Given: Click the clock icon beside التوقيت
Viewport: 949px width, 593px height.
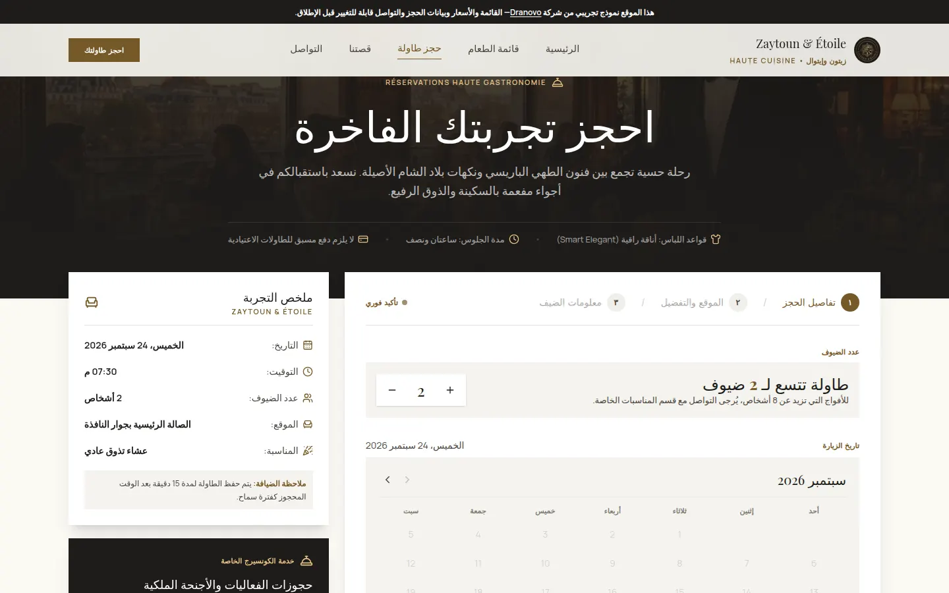Looking at the screenshot, I should 308,372.
